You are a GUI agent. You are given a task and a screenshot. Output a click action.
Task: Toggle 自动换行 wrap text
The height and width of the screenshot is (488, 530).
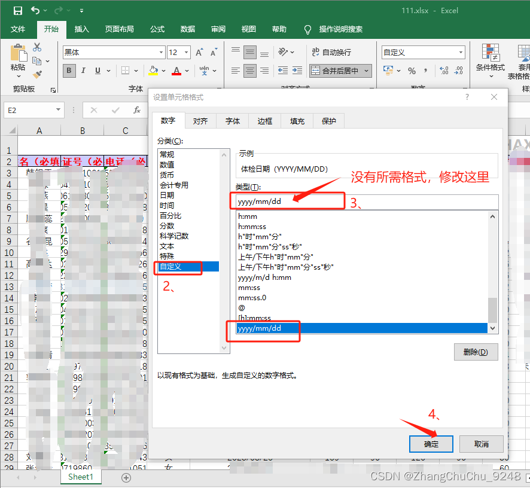331,52
